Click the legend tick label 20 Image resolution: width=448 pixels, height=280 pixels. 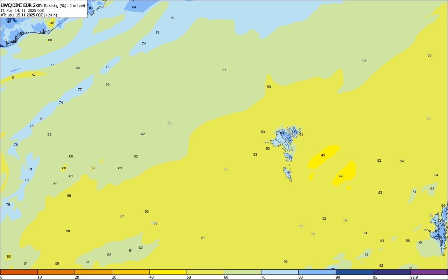[x=77, y=277]
